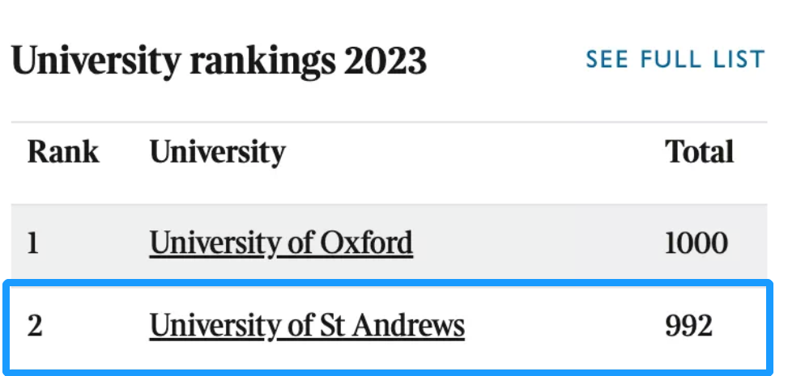Screen dimensions: 788x376
Task: Select rank number 1 cell
Action: point(33,243)
